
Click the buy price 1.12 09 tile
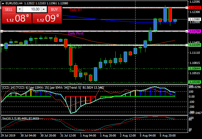coord(47,18)
